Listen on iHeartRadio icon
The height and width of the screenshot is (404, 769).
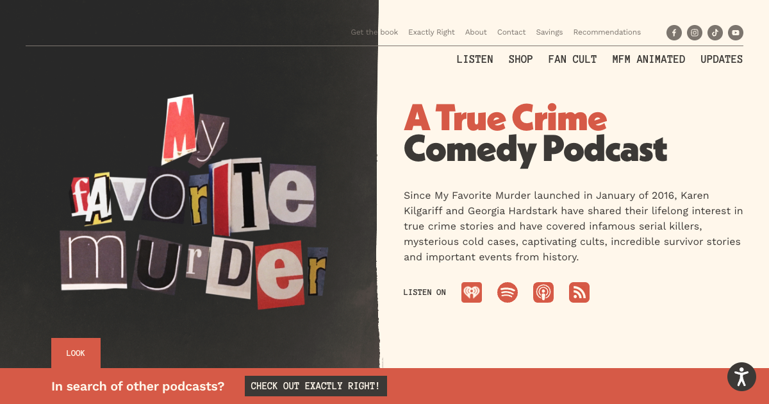[x=472, y=292]
